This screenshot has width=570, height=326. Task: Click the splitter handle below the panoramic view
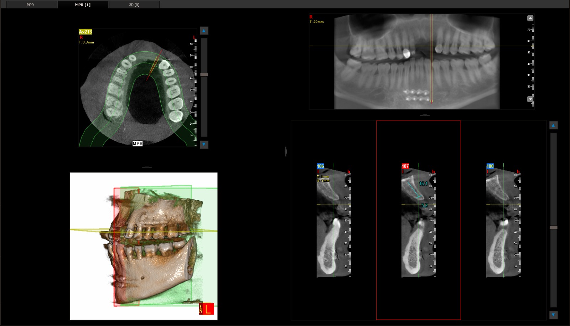tap(425, 115)
